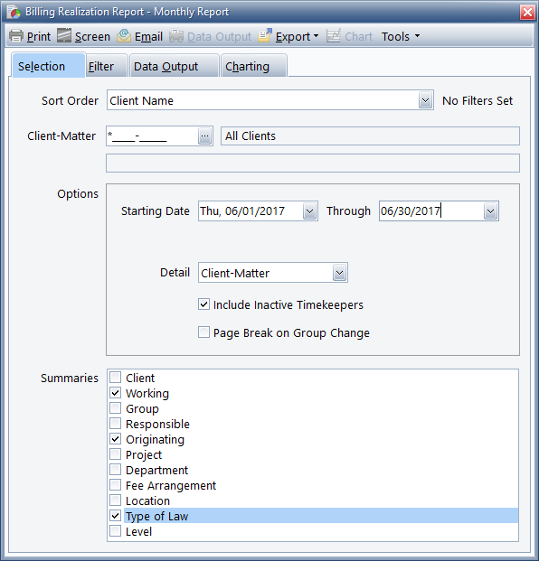Enable Page Break on Group Change

(x=203, y=332)
